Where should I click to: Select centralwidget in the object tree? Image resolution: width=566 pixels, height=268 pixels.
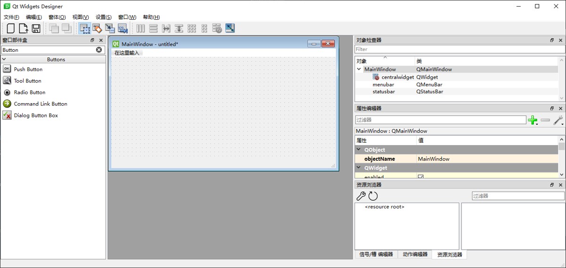click(x=397, y=77)
